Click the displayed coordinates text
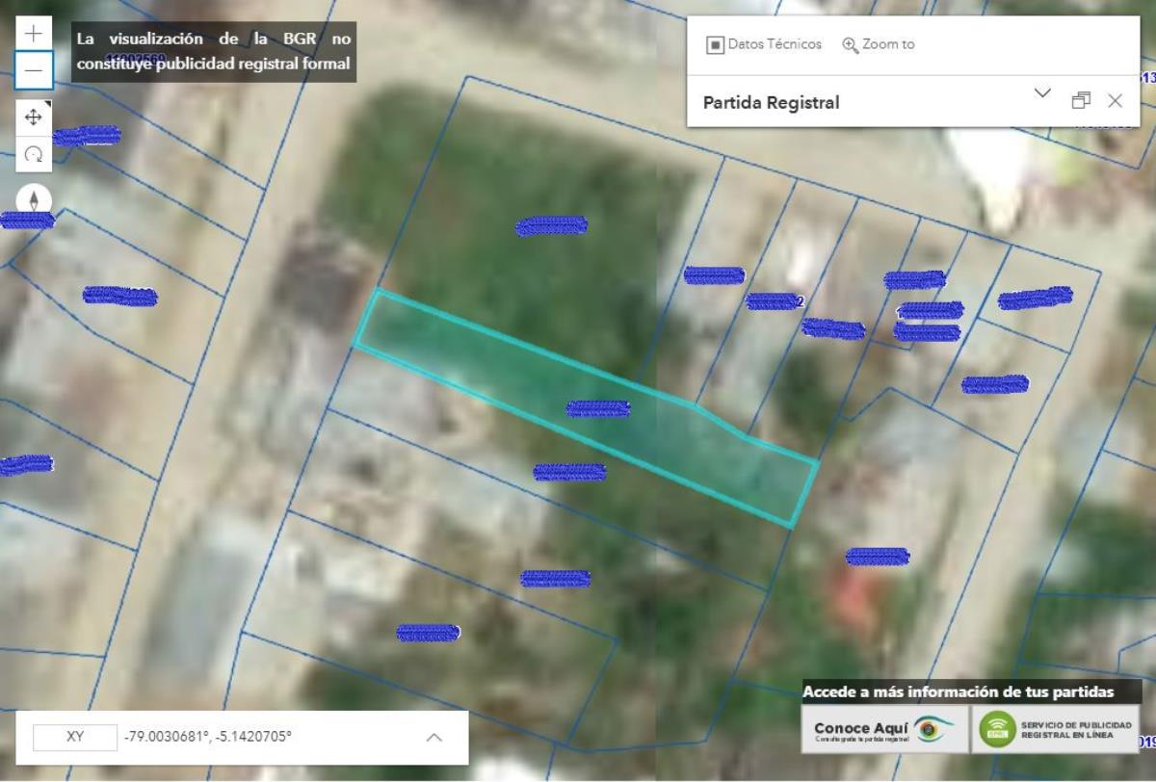 (208, 738)
